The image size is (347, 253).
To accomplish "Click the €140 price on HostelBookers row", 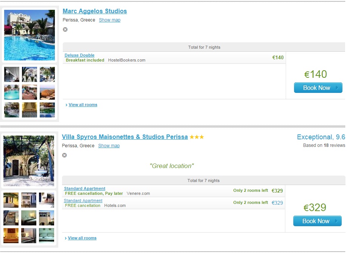I will 278,58.
